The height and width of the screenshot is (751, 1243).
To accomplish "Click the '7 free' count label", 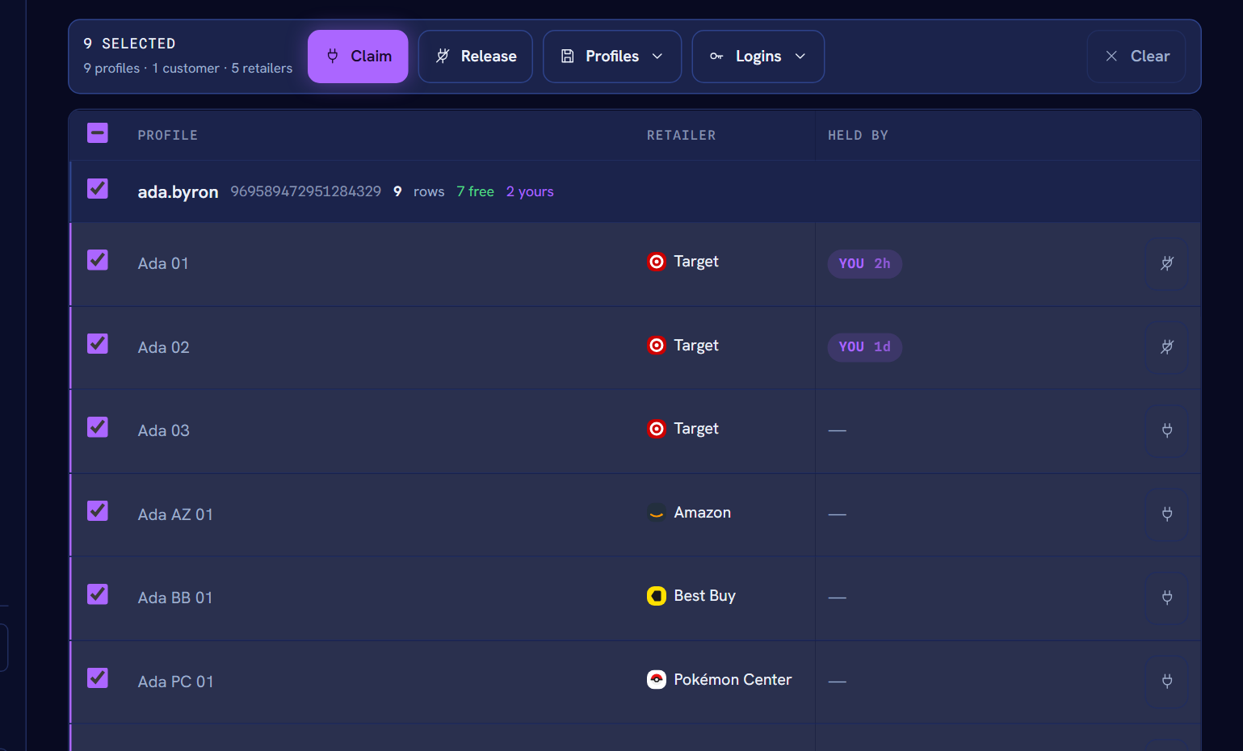I will (x=475, y=191).
